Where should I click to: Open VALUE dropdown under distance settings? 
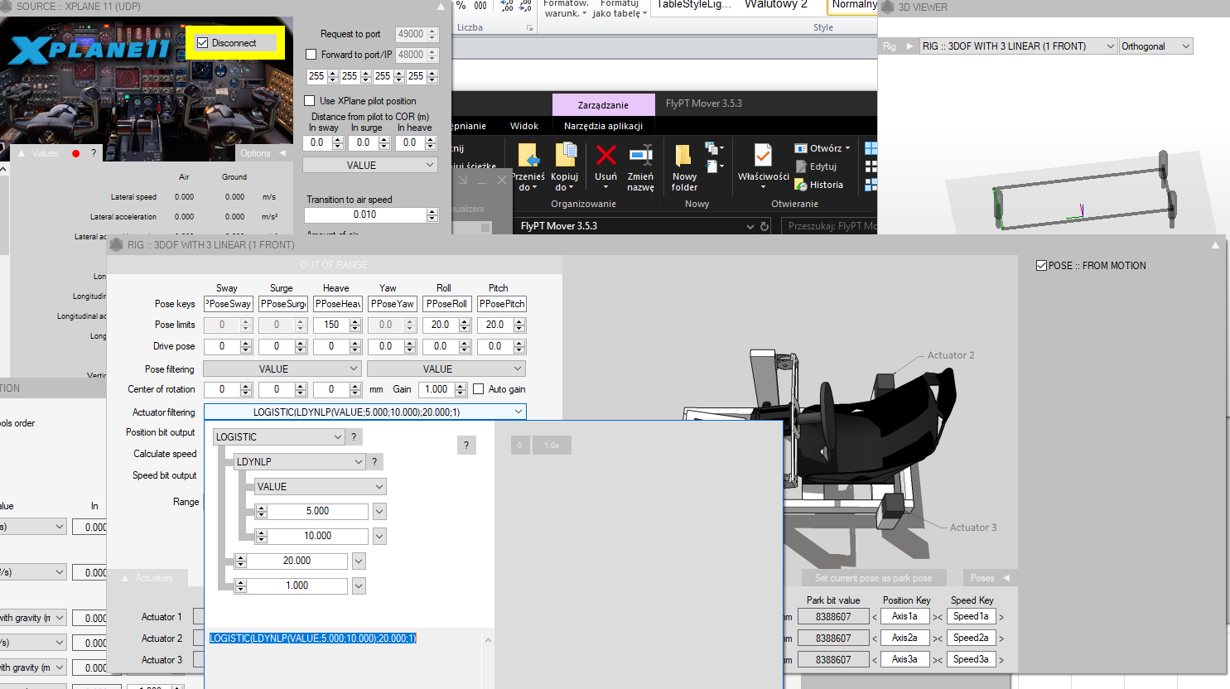370,166
